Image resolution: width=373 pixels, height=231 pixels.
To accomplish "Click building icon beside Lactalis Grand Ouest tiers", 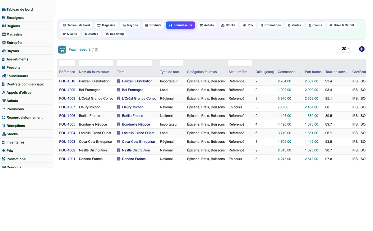I will point(118,133).
